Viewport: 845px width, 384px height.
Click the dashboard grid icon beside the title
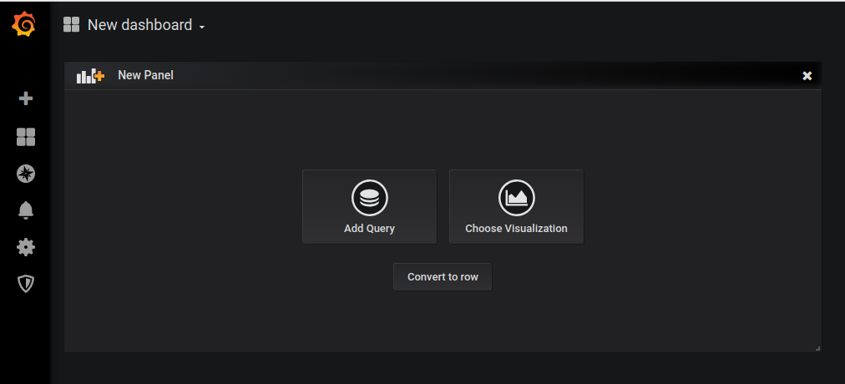click(x=71, y=25)
